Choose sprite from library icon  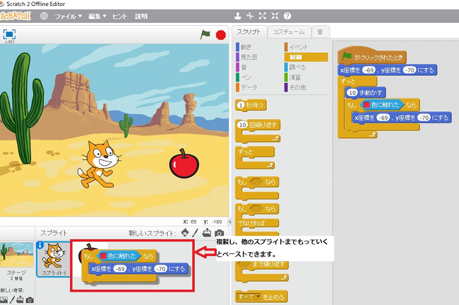coord(185,232)
